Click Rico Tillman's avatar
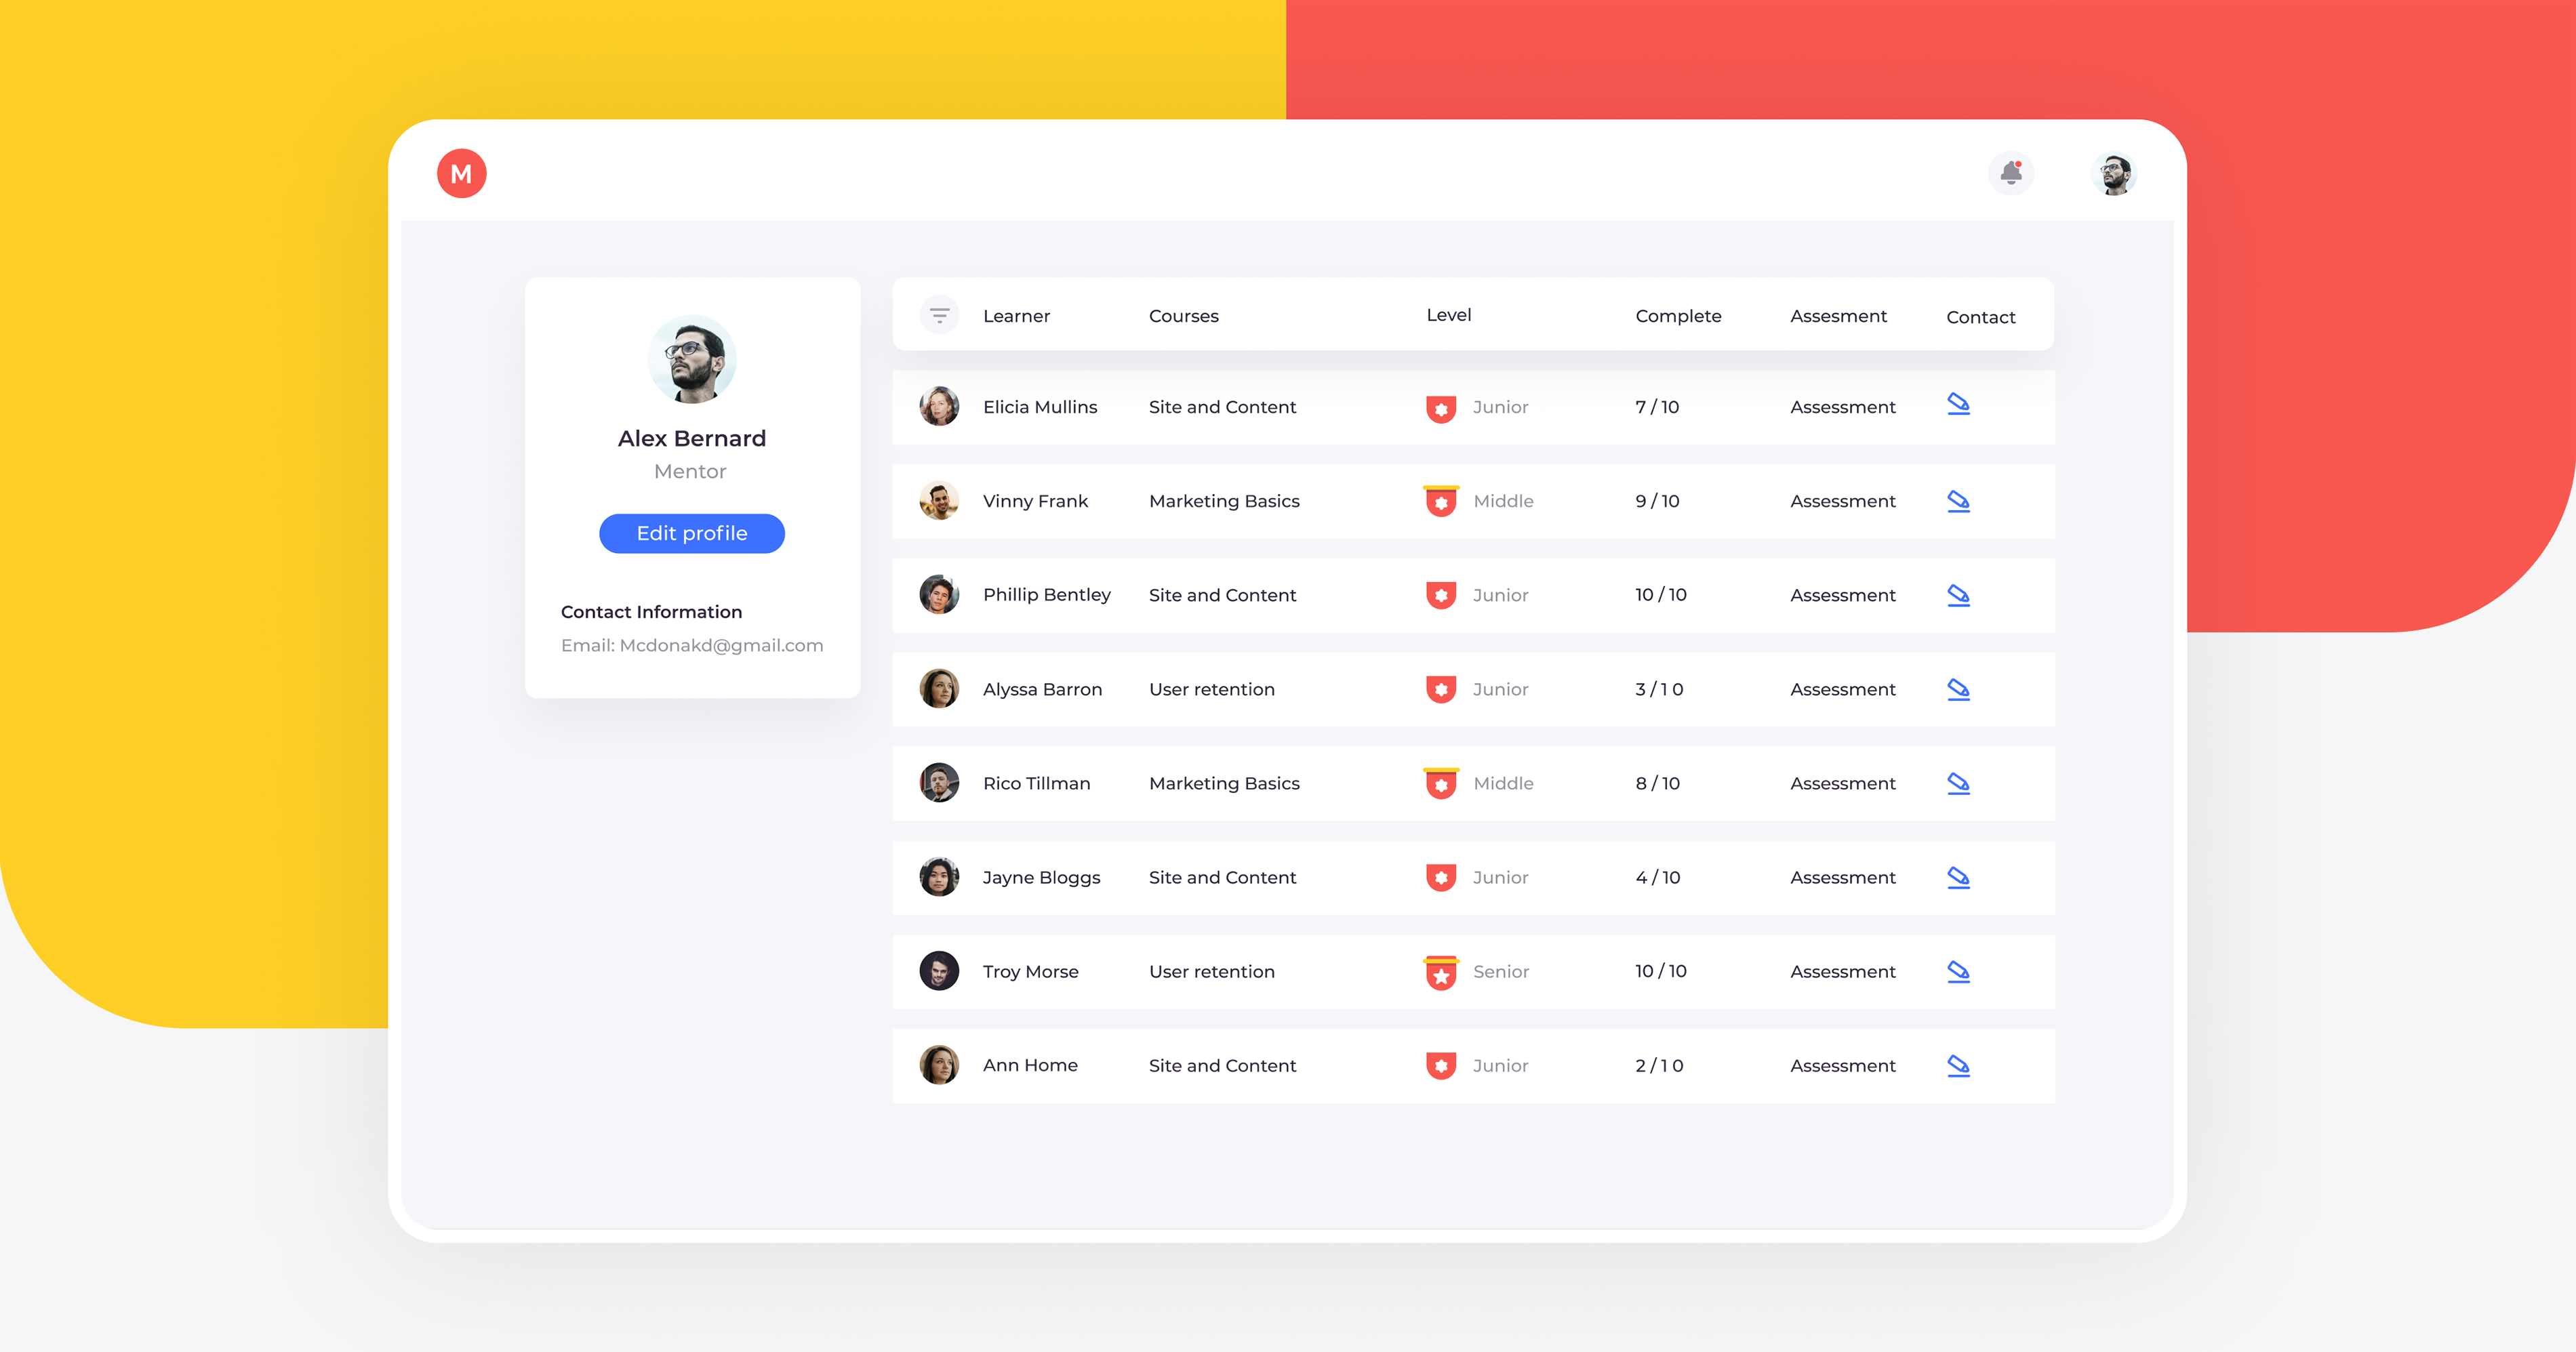Screen dimensions: 2576x1352 (939, 783)
